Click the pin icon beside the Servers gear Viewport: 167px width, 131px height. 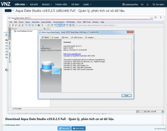pyautogui.click(x=48, y=28)
